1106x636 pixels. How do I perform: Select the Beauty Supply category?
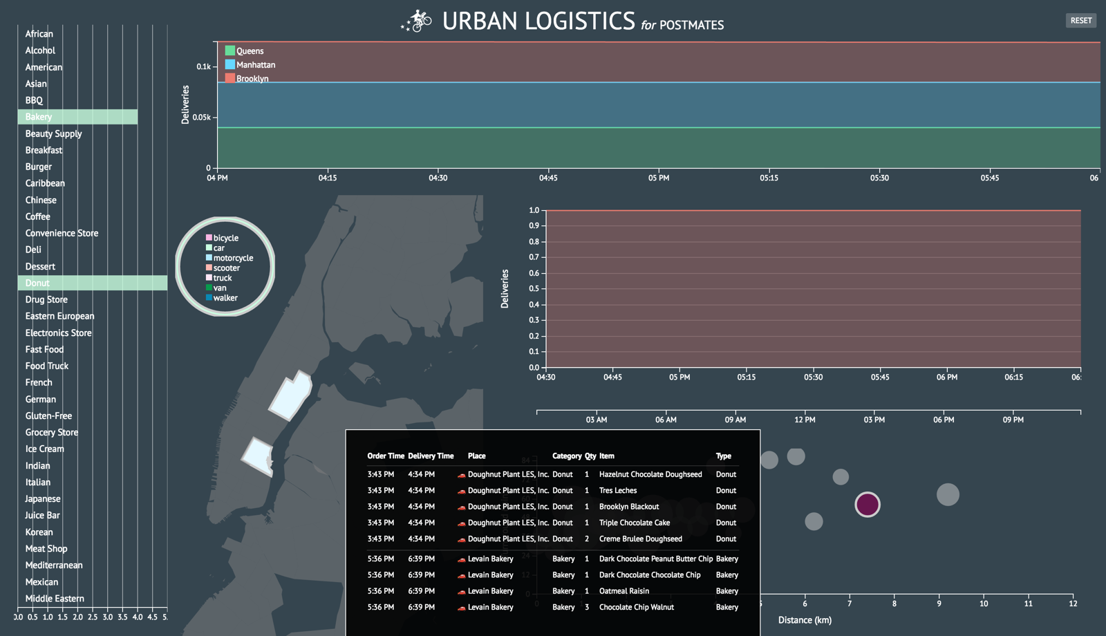pos(53,133)
